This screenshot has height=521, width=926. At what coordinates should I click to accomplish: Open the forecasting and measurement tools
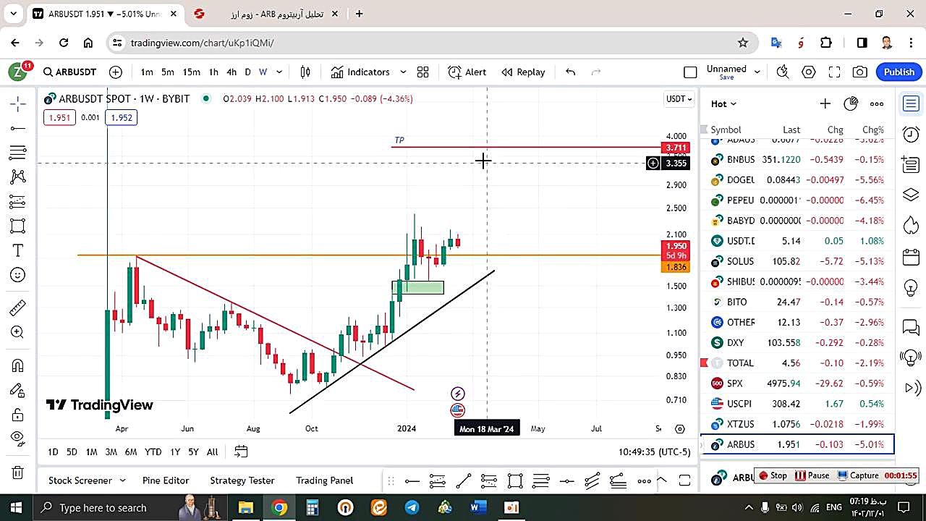click(x=18, y=201)
